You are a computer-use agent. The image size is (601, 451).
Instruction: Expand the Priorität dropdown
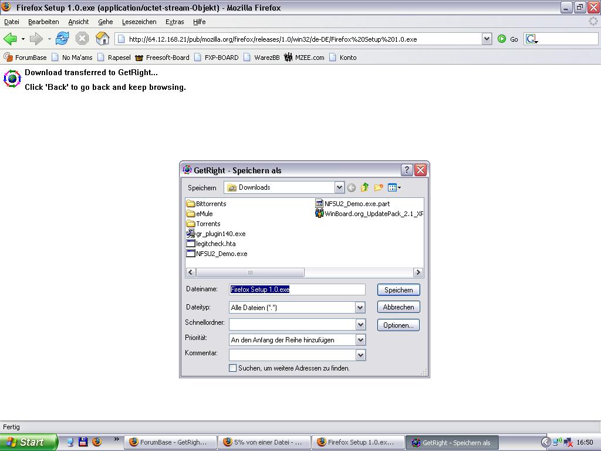pos(360,340)
